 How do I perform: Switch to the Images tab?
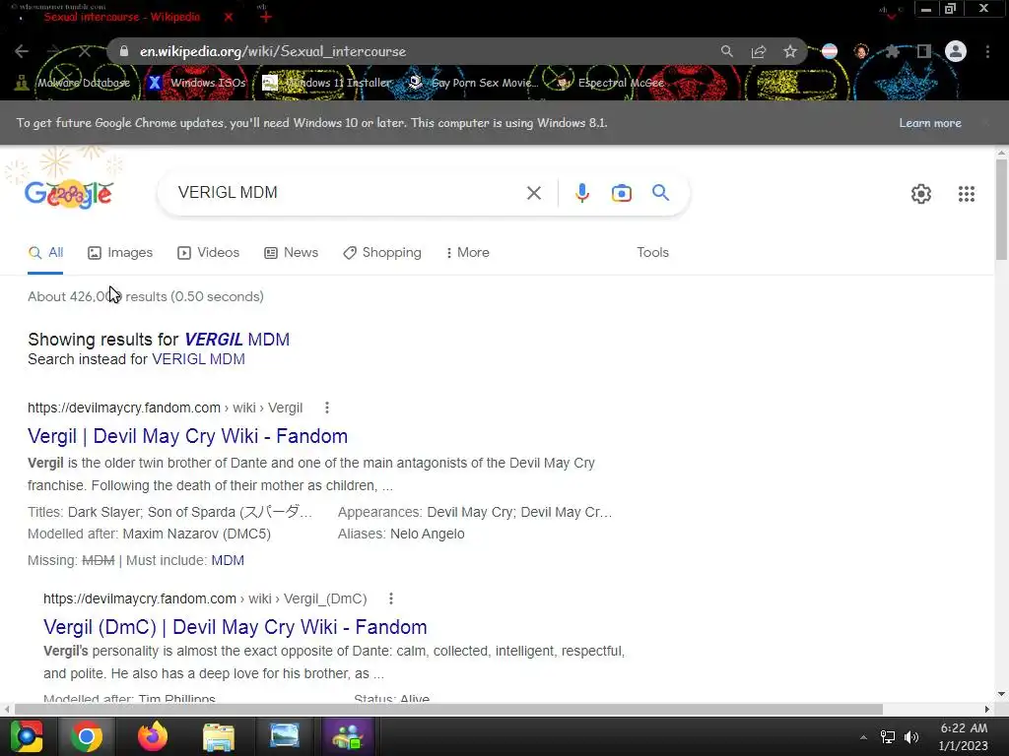120,253
